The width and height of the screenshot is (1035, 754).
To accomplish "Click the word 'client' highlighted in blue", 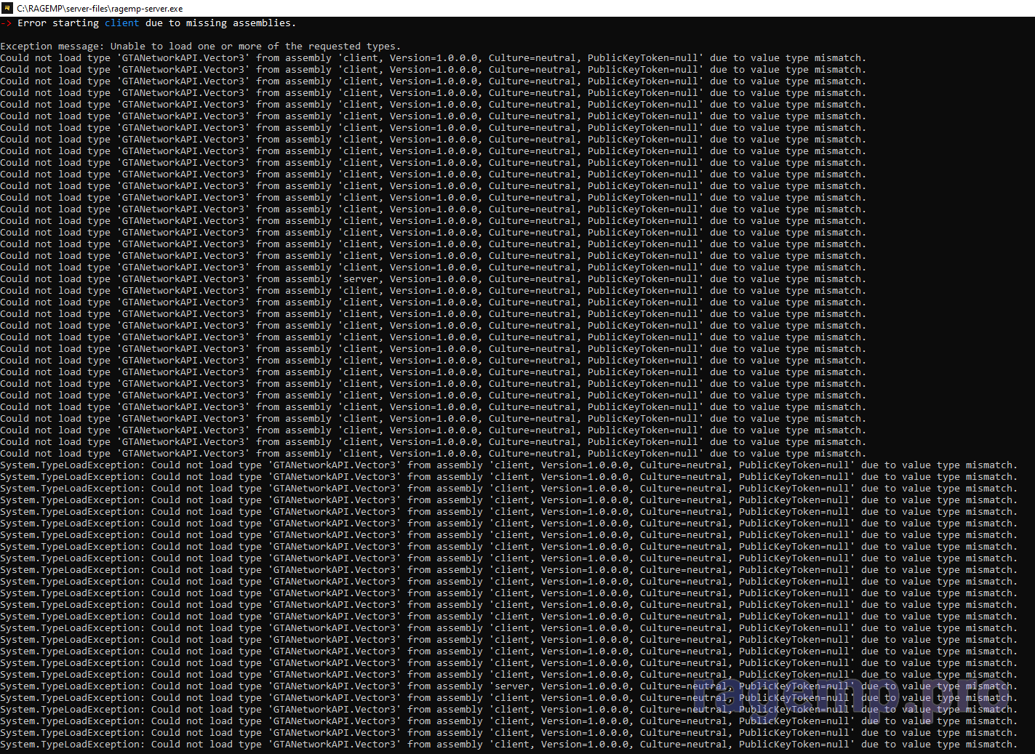I will click(121, 23).
